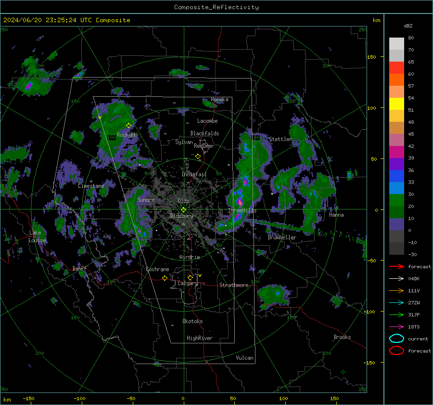The image size is (433, 405).
Task: Click the white 04DK arrow icon
Action: point(396,278)
